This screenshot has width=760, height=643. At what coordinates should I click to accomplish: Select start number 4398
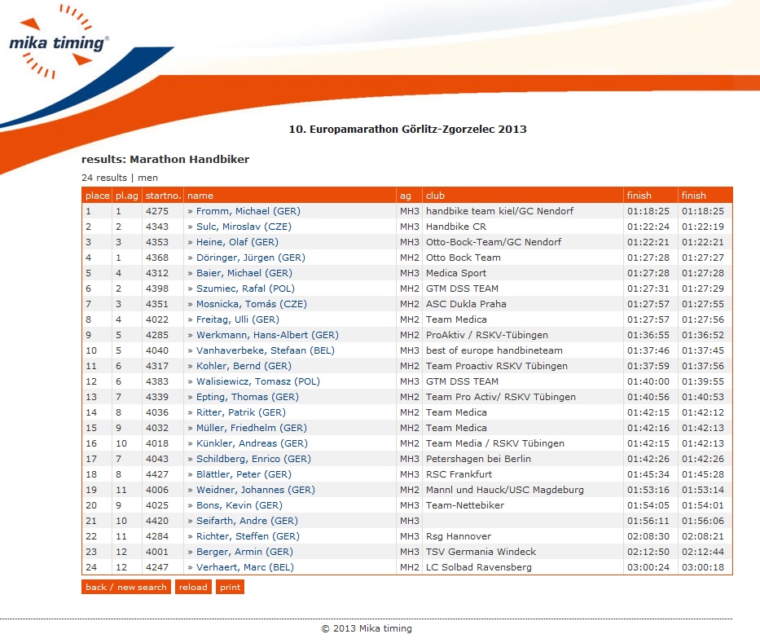157,288
